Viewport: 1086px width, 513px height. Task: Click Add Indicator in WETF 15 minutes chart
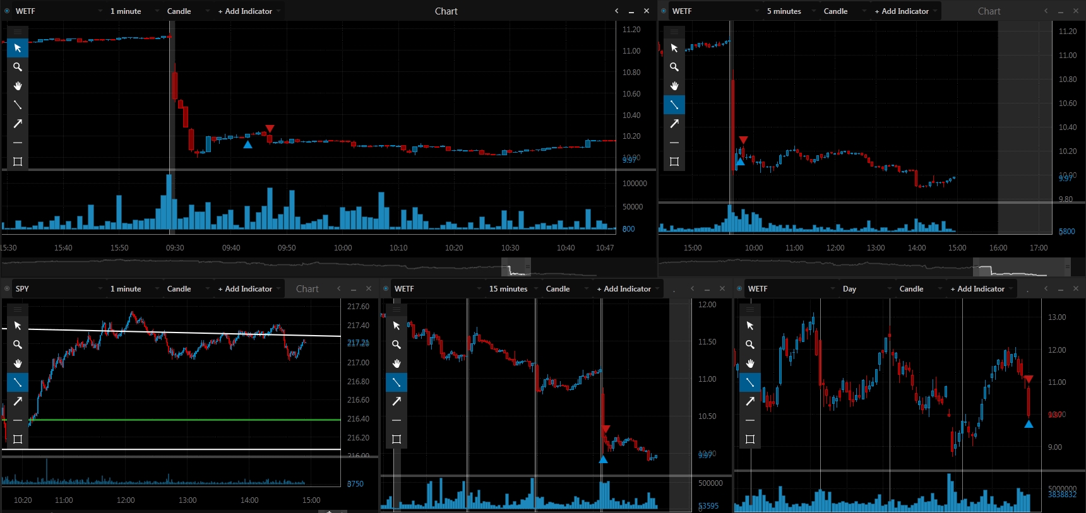[628, 289]
